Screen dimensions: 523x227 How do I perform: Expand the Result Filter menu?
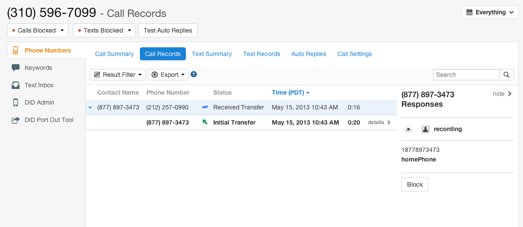tap(117, 75)
